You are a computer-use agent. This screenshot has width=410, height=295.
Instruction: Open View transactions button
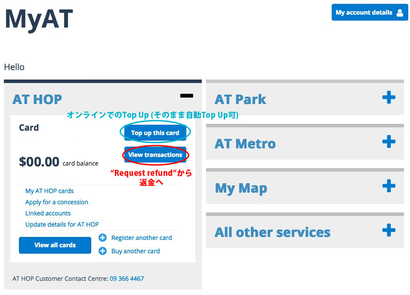click(x=155, y=155)
